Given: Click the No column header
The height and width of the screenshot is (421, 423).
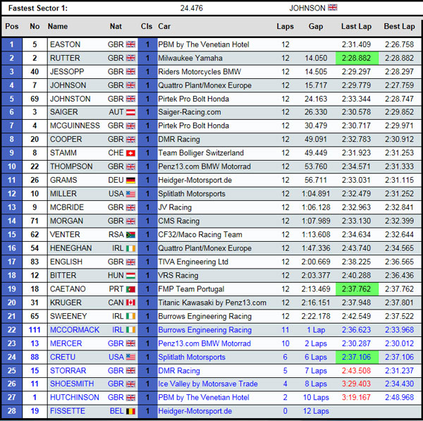Looking at the screenshot, I should 35,27.
